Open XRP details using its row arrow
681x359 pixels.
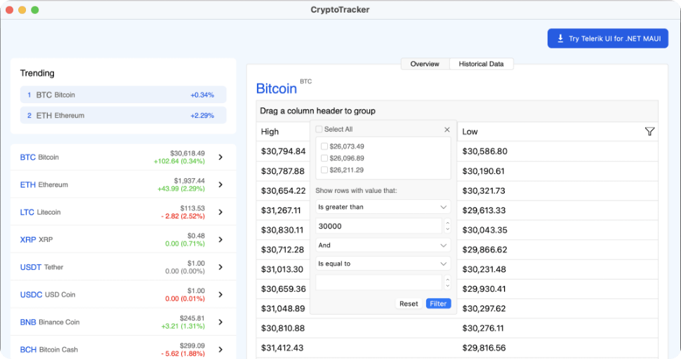[x=220, y=240]
